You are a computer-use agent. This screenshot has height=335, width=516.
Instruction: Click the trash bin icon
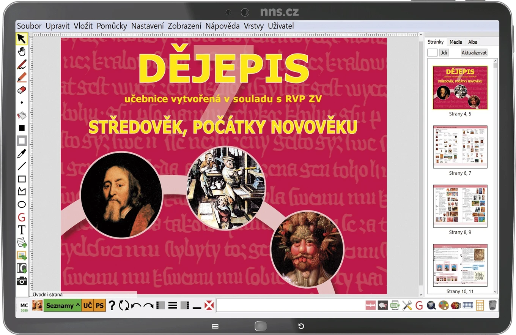tap(492, 305)
